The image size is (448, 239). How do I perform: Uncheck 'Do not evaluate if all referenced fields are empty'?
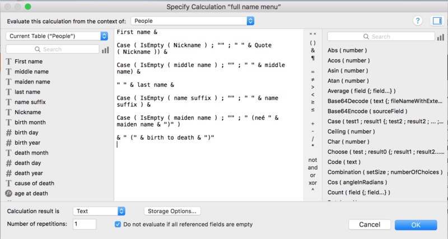(118, 224)
